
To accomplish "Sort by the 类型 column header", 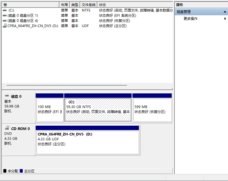I will pyautogui.click(x=75, y=5).
